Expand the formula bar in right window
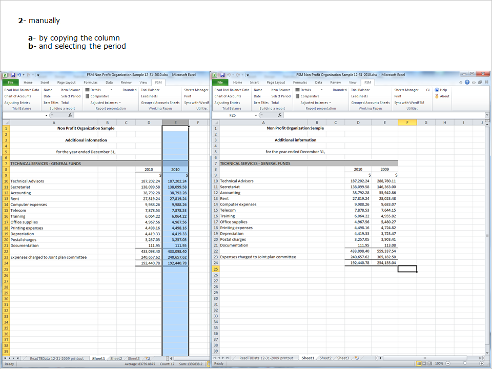 pos(488,115)
